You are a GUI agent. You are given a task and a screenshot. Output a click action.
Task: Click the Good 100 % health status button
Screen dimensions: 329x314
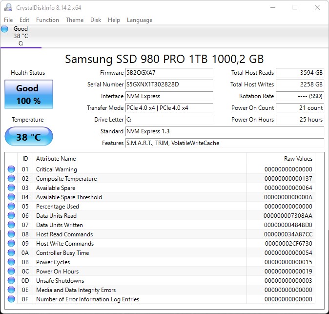click(x=28, y=95)
